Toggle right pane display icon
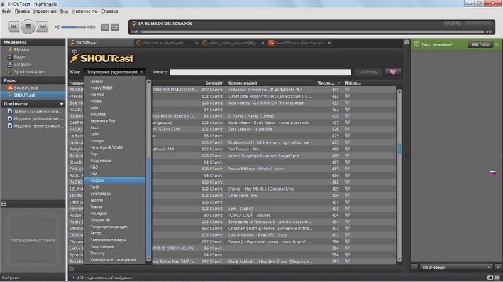 tap(407, 42)
